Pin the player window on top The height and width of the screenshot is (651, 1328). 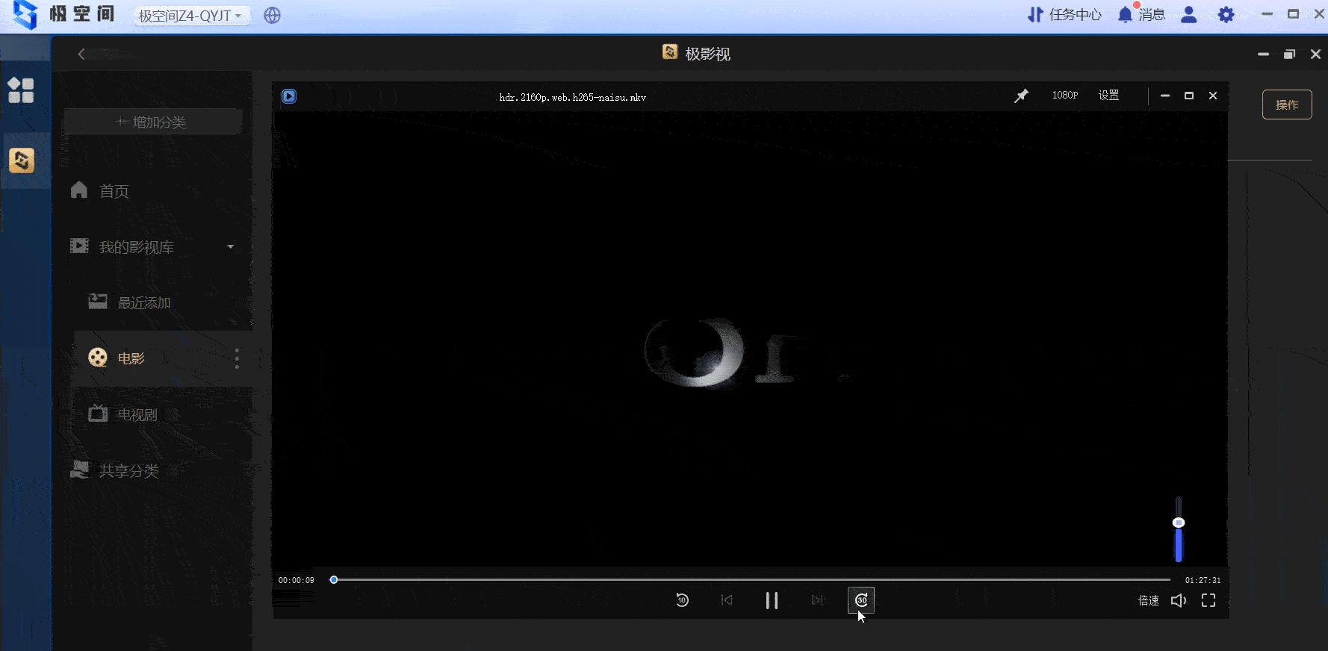click(1021, 96)
